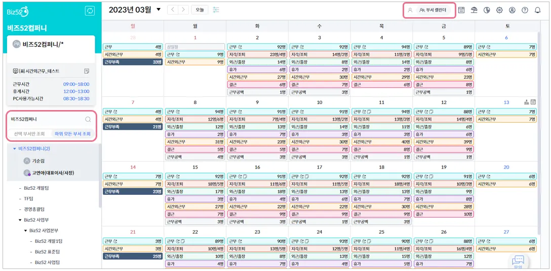The width and height of the screenshot is (551, 271).
Task: Open the notifications bell
Action: pyautogui.click(x=537, y=10)
